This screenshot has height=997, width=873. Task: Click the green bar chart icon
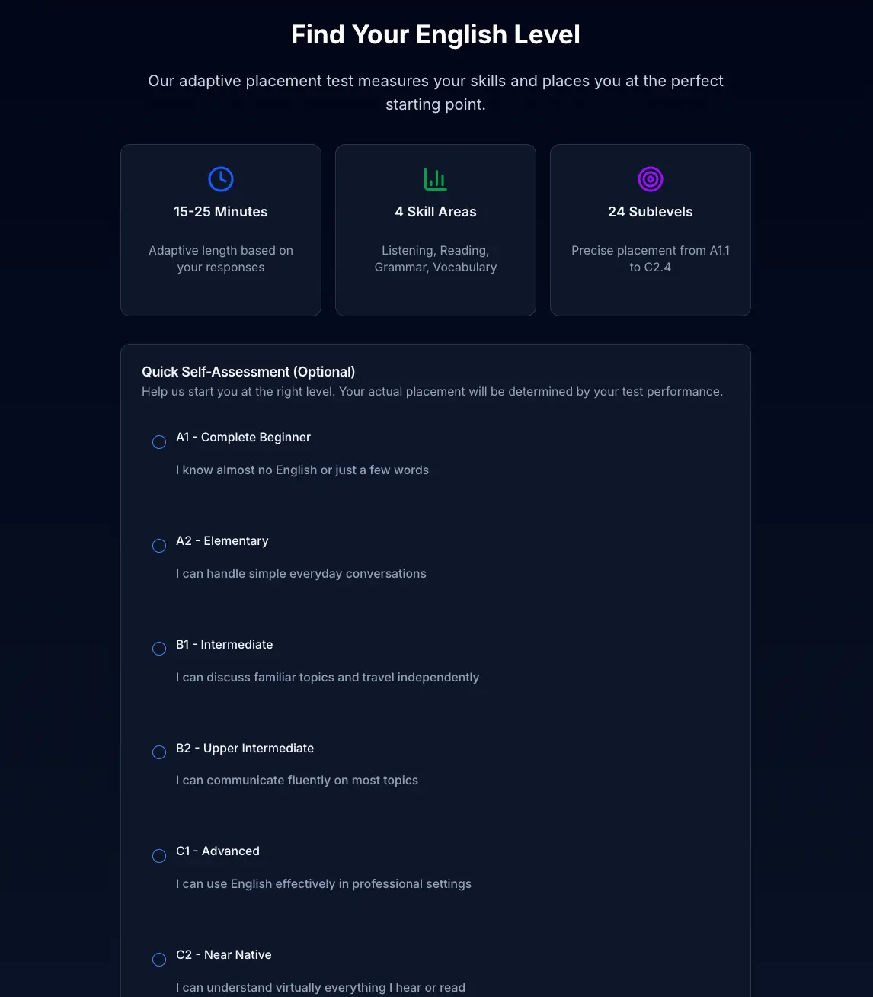tap(436, 179)
